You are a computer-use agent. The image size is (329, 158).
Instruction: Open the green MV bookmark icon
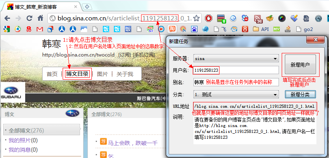tap(277, 29)
